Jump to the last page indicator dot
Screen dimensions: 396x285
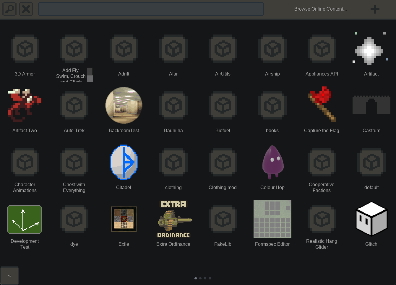[x=210, y=278]
